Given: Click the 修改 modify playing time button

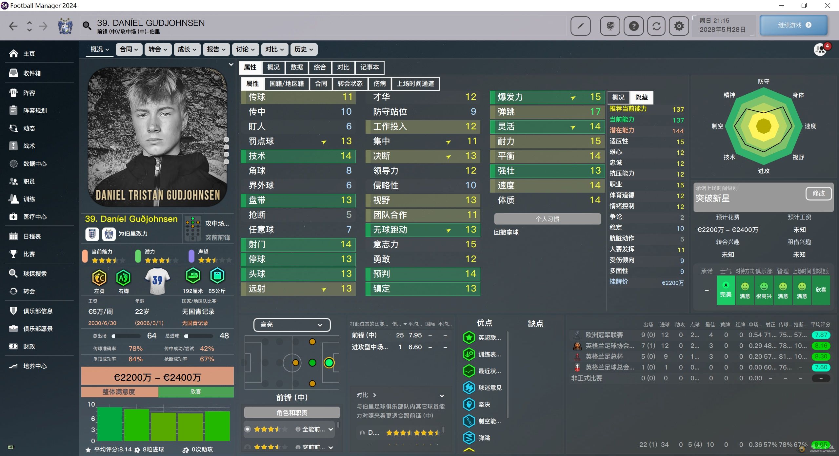Looking at the screenshot, I should (818, 193).
